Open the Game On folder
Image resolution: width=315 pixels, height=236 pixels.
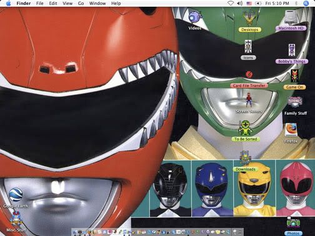coord(294,76)
